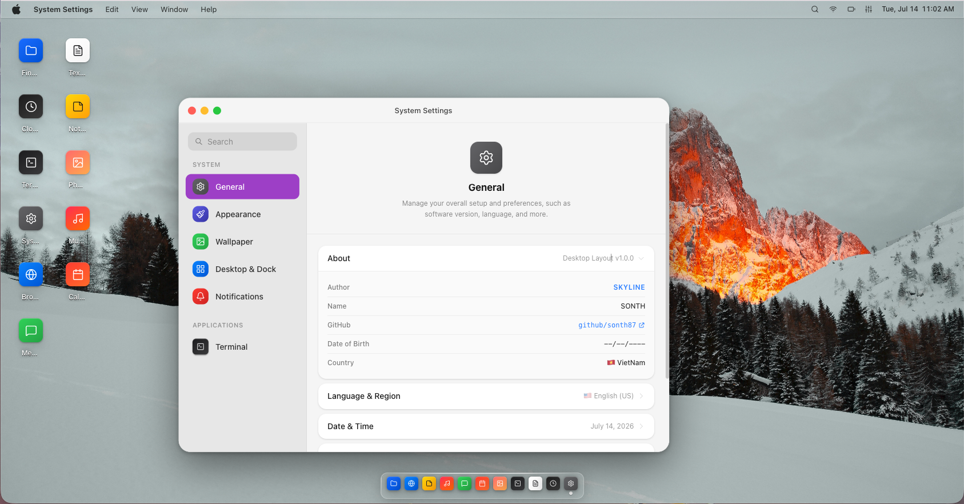Select General in the settings sidebar

pos(242,187)
